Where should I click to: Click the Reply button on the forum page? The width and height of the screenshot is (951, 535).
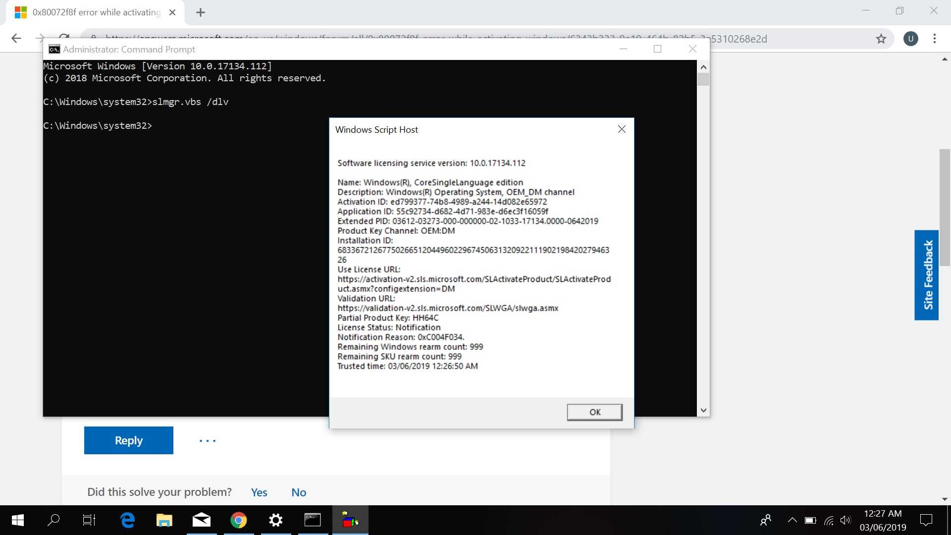coord(129,440)
